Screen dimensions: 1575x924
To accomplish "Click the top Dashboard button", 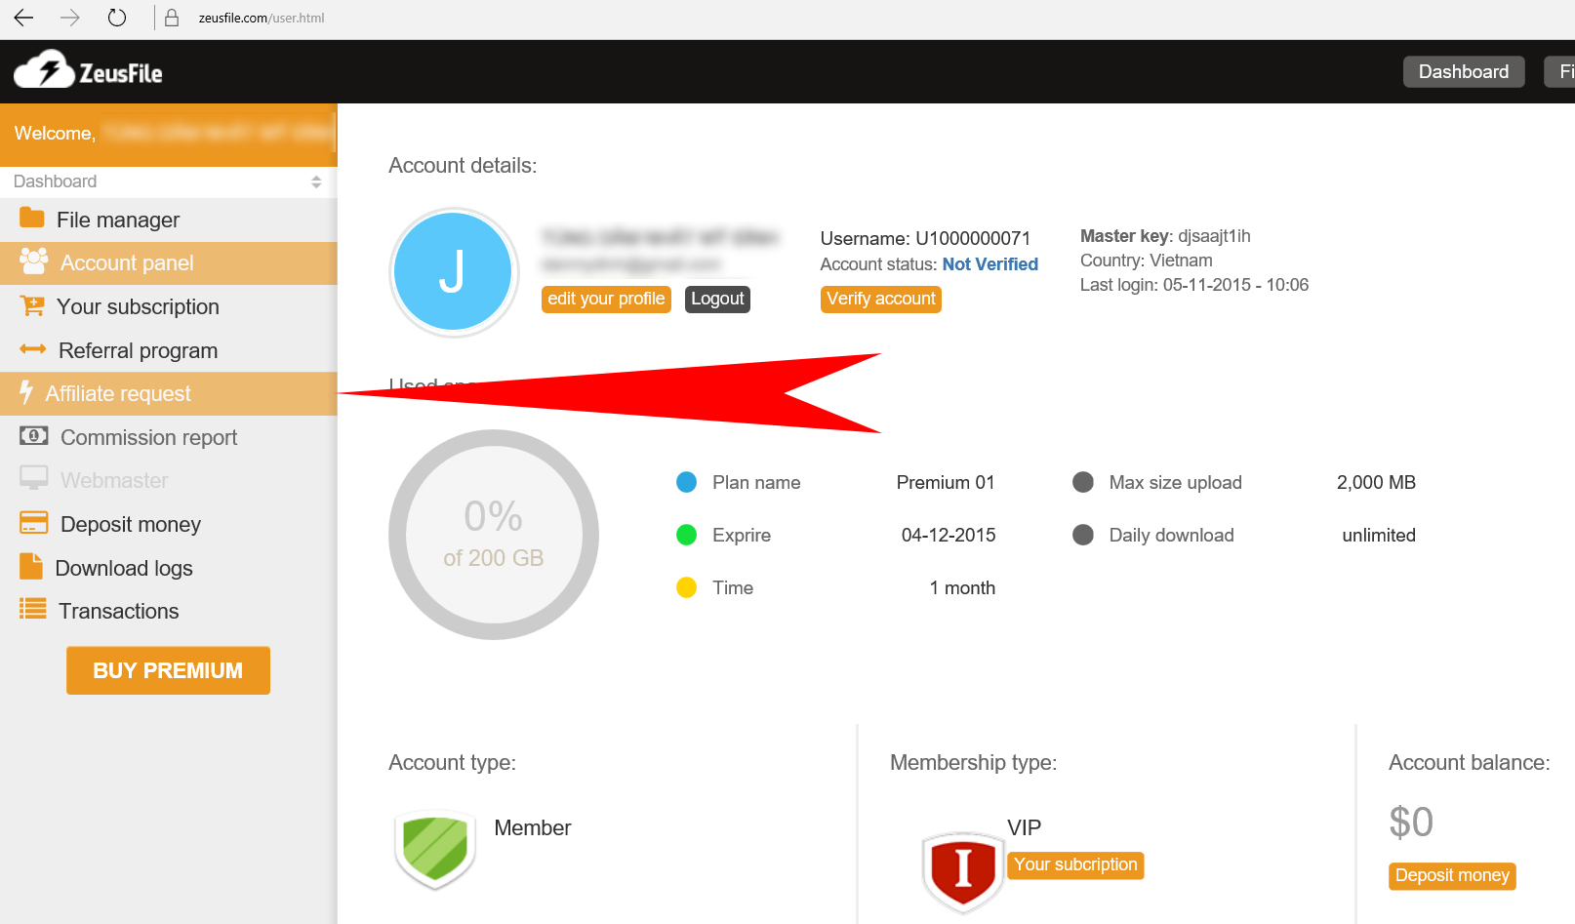I will [x=1464, y=71].
